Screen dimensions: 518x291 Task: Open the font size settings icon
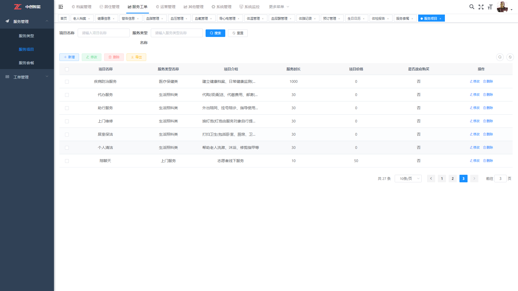click(490, 7)
